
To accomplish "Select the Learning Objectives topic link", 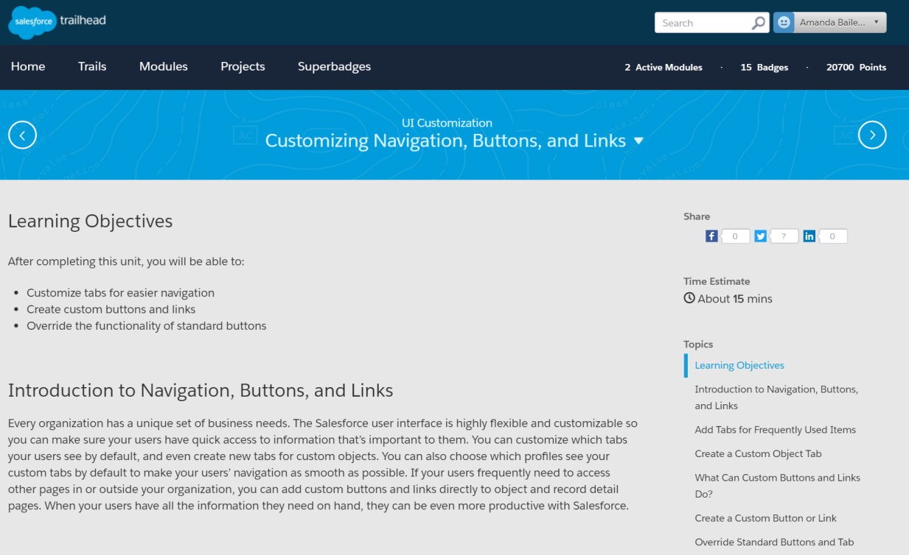I will point(739,365).
